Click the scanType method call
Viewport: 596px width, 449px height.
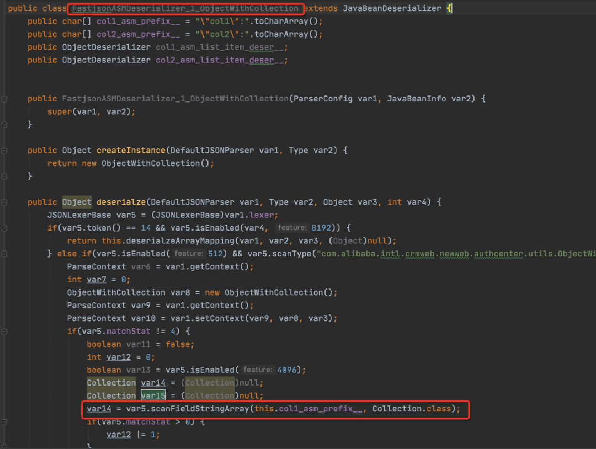(292, 254)
